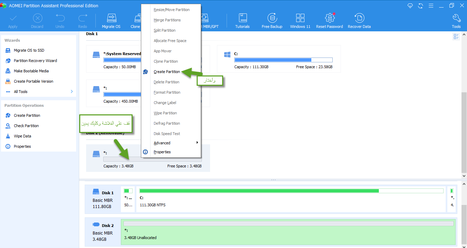This screenshot has width=467, height=248.
Task: Select the C: partition card
Action: [279, 59]
